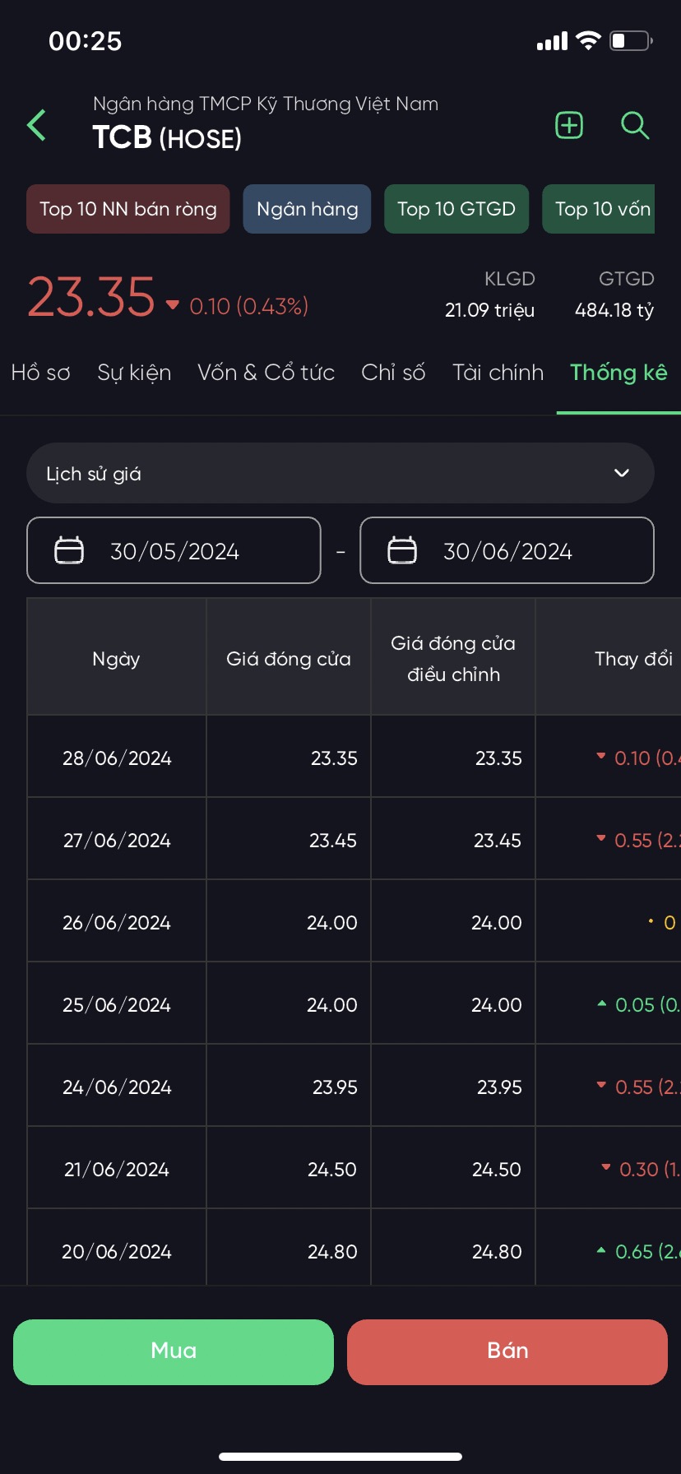Tap the Top 10 GTGD tag
The height and width of the screenshot is (1474, 681).
(x=456, y=209)
